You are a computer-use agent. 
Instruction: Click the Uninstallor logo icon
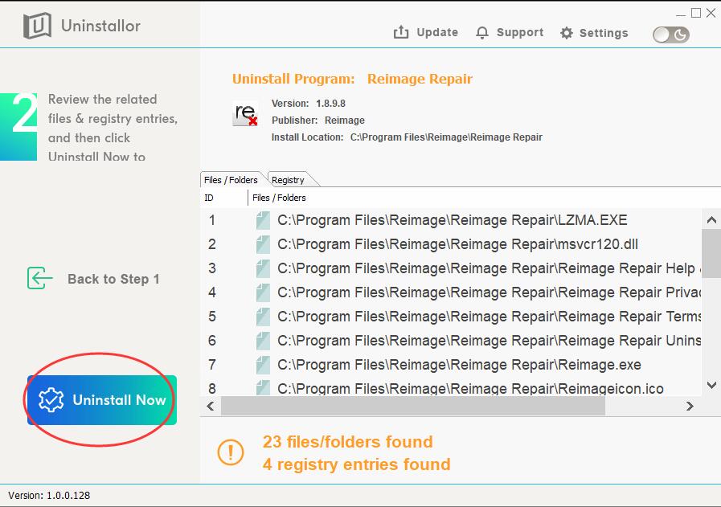[x=37, y=26]
